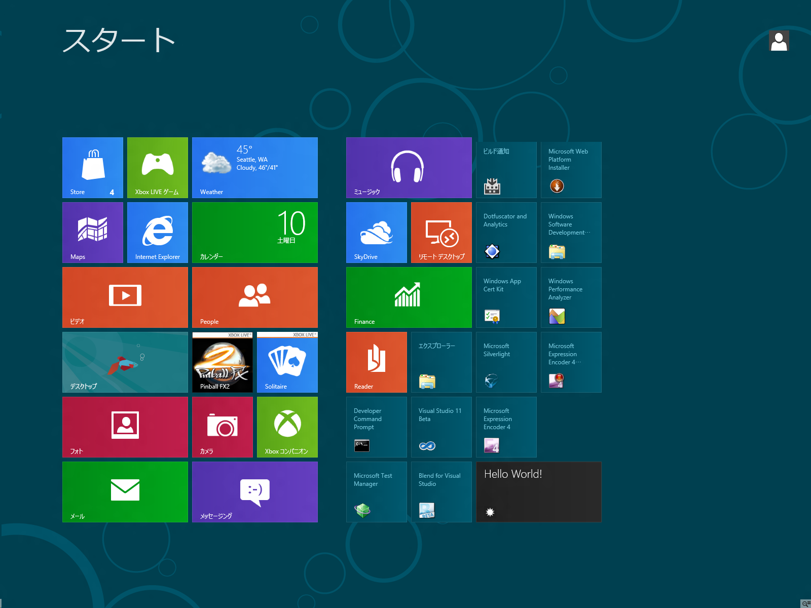This screenshot has width=811, height=608.
Task: Open the エクスプローラー explorer tile
Action: click(441, 362)
